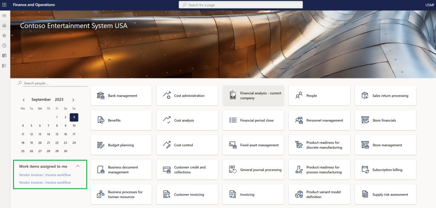Open Modules list icon in the sidebar
Image resolution: width=436 pixels, height=208 pixels.
click(4, 66)
